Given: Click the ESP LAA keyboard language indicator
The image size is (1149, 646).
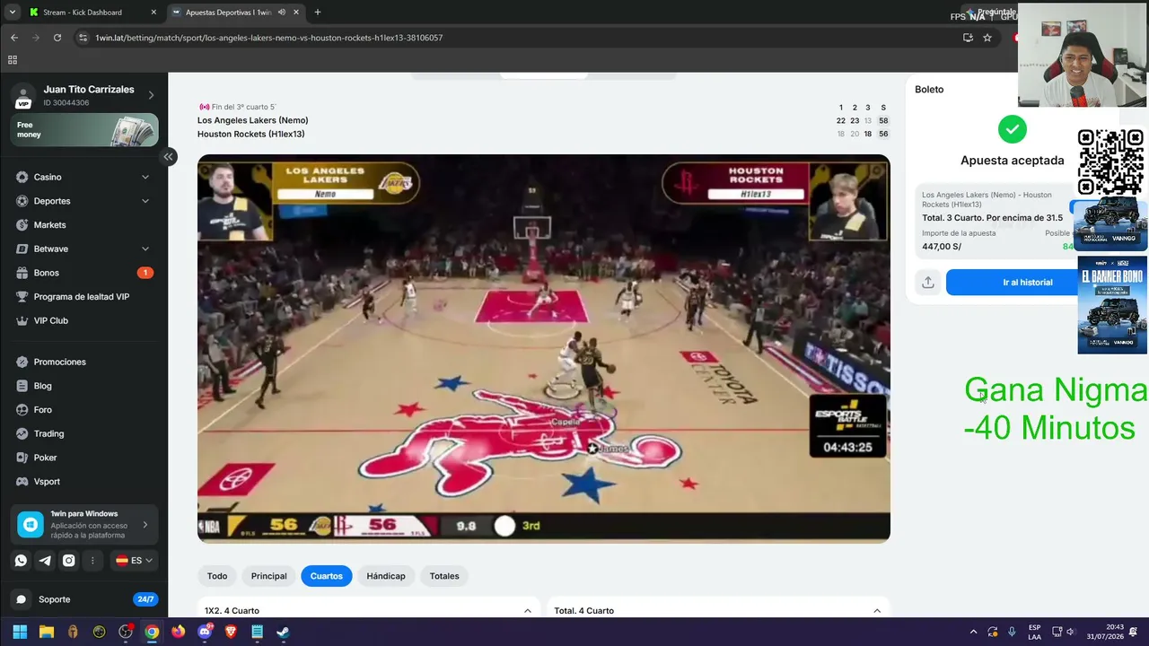Looking at the screenshot, I should 1035,632.
